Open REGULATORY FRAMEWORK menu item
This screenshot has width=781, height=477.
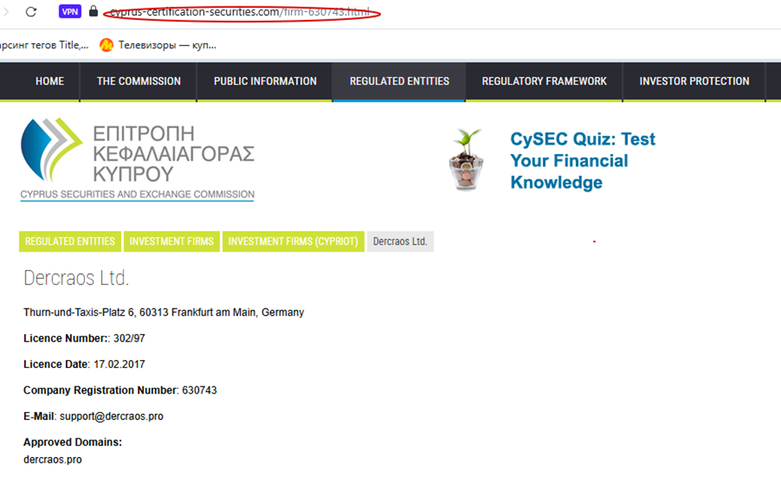click(544, 81)
